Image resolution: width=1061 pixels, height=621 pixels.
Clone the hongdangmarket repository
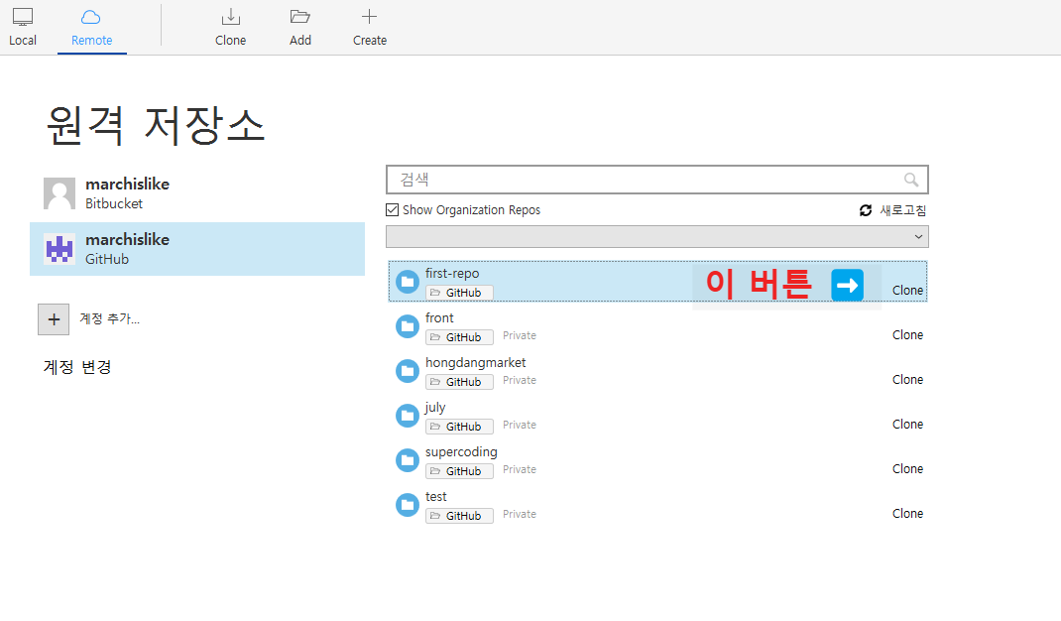coord(907,380)
